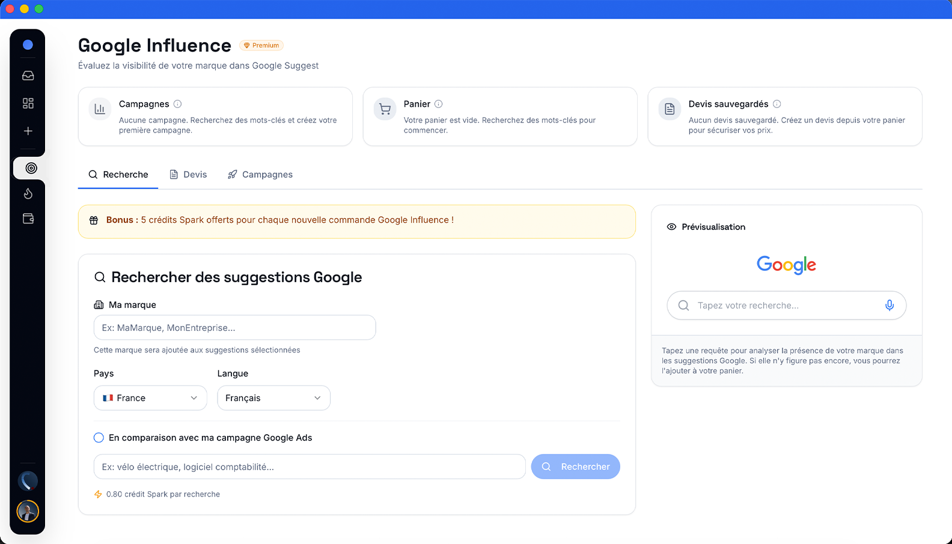Focus the keyword search field with vélo électrique placeholder
Image resolution: width=952 pixels, height=544 pixels.
coord(310,467)
